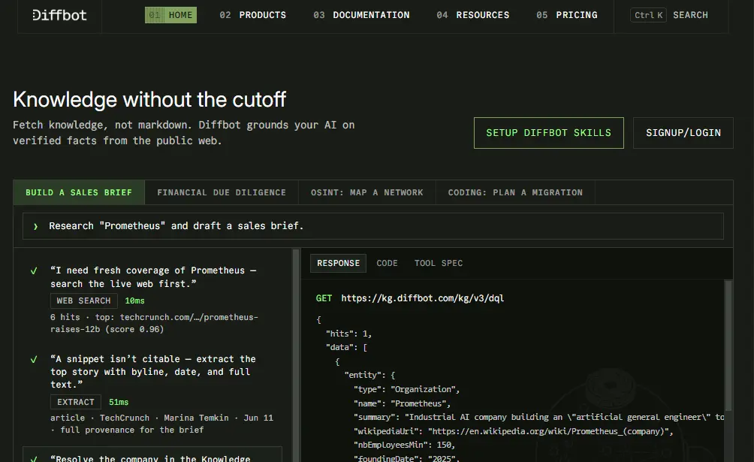
Task: Open the 01 Home nav item
Action: click(170, 15)
